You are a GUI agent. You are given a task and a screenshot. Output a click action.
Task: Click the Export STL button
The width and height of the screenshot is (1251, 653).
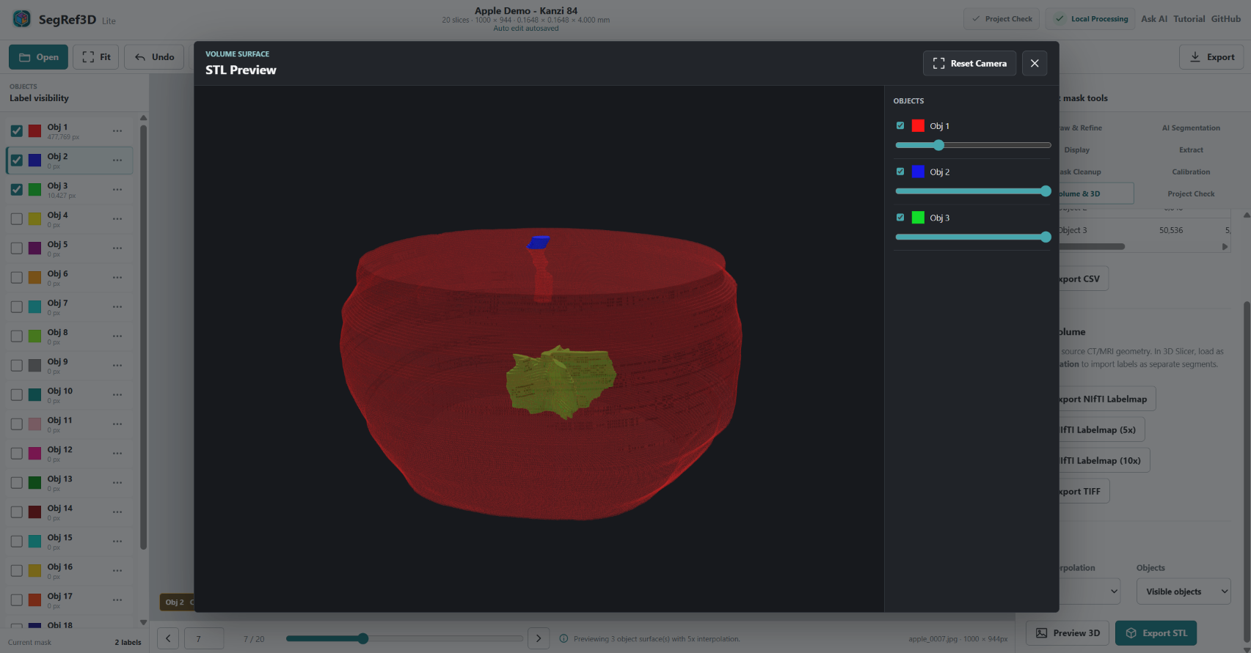click(x=1156, y=633)
